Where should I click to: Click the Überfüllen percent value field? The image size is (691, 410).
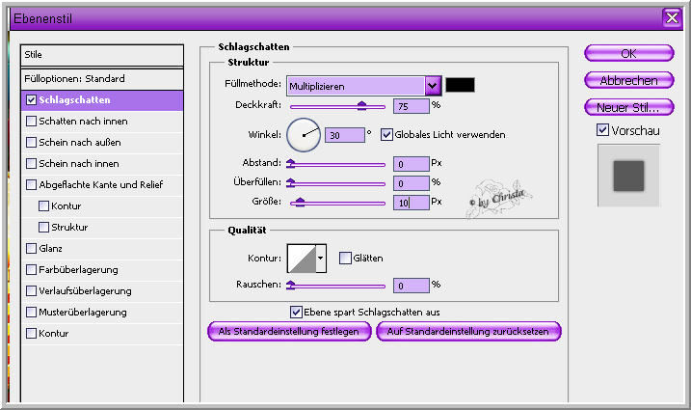[411, 183]
